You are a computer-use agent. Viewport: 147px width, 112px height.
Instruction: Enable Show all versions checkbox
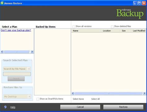74,27
